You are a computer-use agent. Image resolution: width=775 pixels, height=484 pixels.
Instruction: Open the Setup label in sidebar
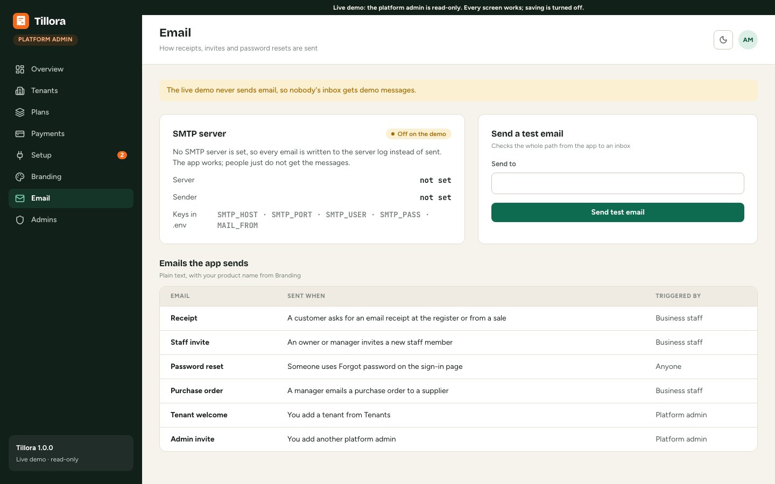tap(41, 155)
